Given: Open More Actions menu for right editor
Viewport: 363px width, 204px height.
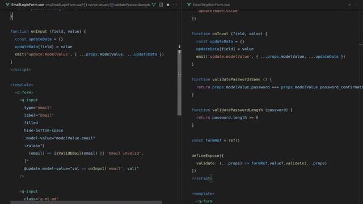Looking at the screenshot, I should point(357,5).
